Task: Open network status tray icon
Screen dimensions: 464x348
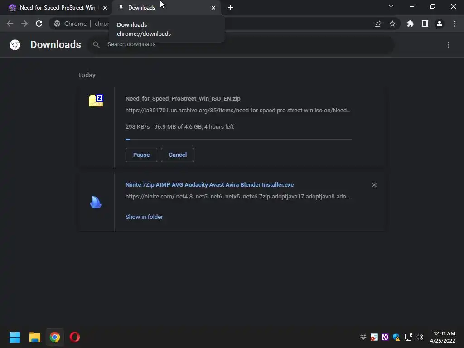Action: tap(408, 337)
